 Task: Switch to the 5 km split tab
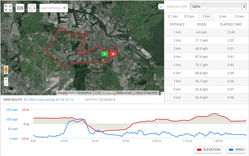(x=222, y=16)
